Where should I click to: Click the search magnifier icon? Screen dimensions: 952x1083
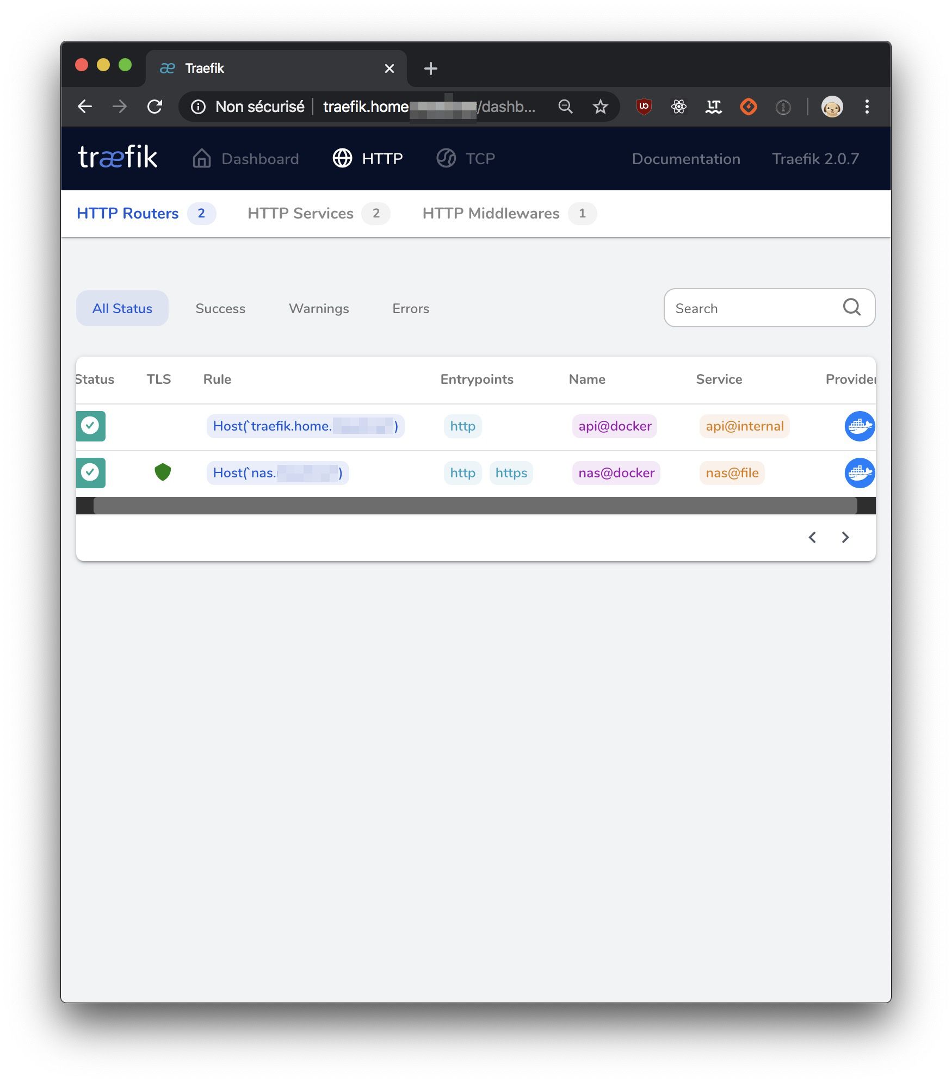tap(851, 308)
